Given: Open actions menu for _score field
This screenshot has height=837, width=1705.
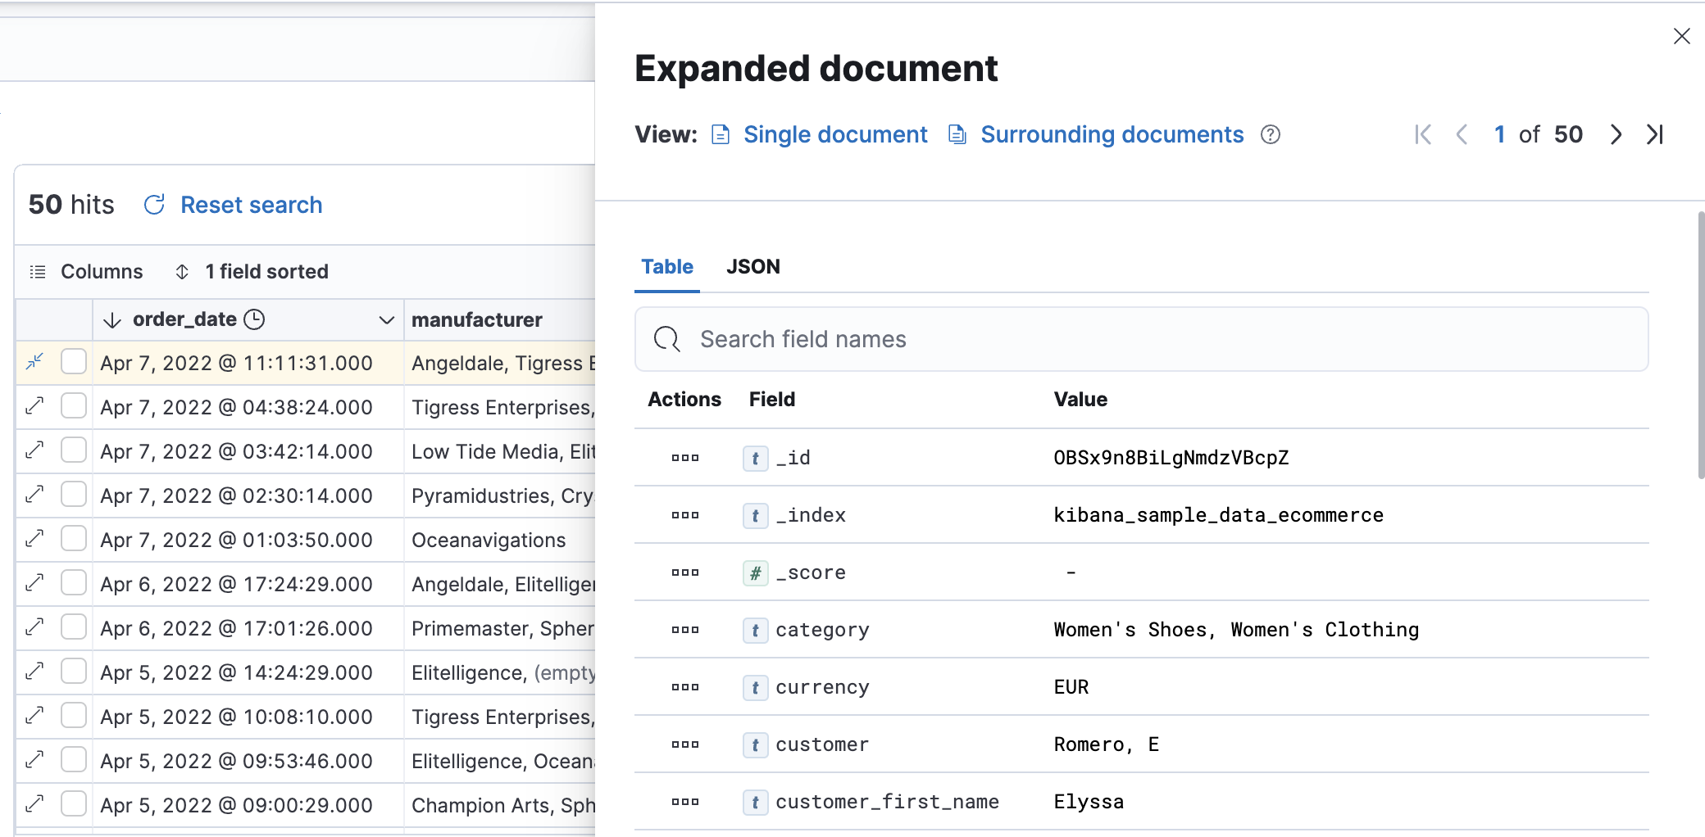Looking at the screenshot, I should pos(684,572).
